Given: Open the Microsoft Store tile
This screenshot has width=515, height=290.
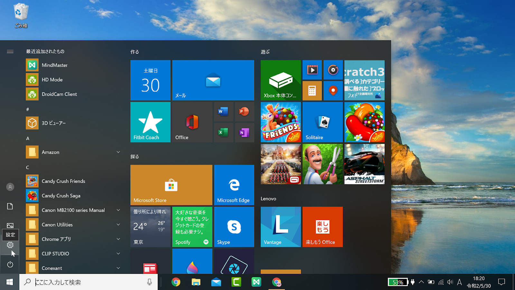Looking at the screenshot, I should 171,185.
